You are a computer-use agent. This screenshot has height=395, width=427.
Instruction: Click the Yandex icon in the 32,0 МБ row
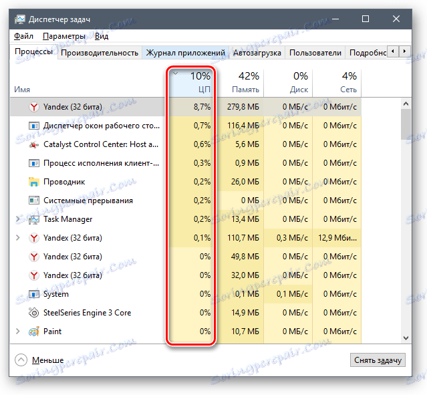(x=34, y=275)
